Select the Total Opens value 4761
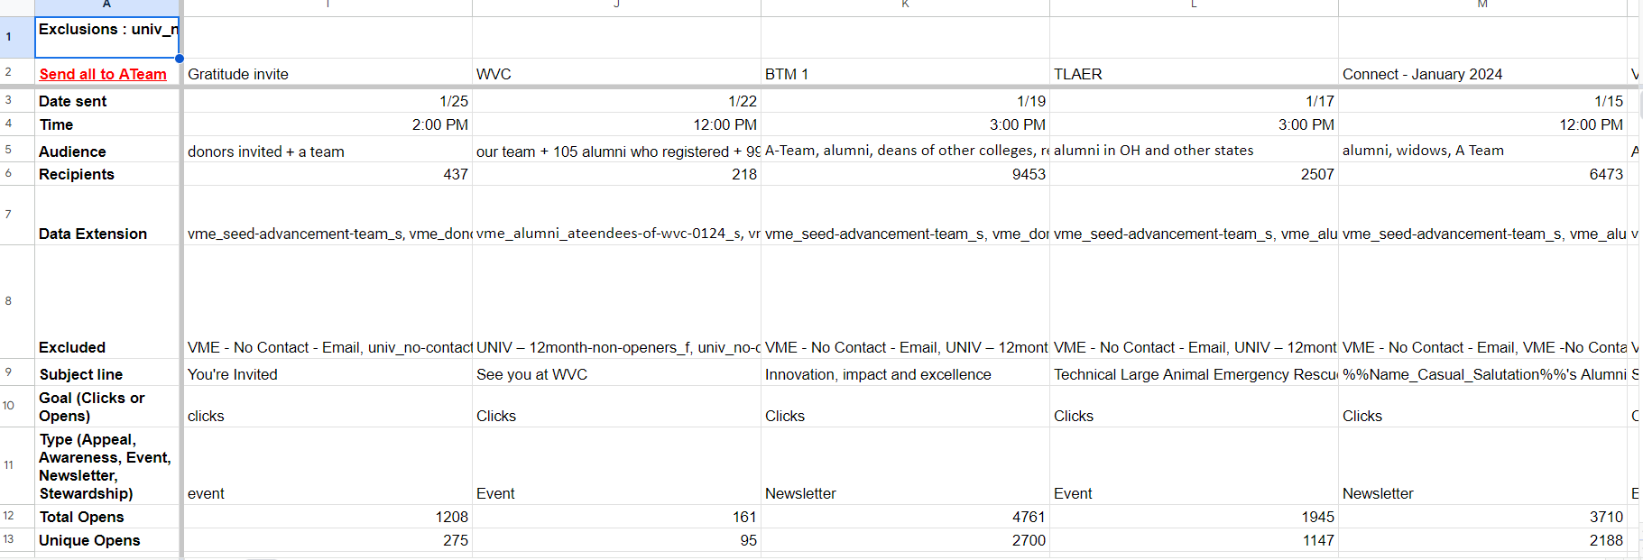The image size is (1643, 560). 904,517
